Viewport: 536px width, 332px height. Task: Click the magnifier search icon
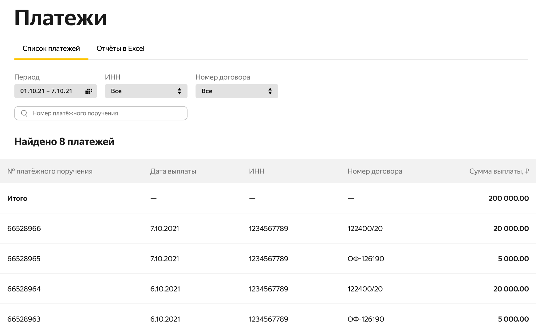24,113
